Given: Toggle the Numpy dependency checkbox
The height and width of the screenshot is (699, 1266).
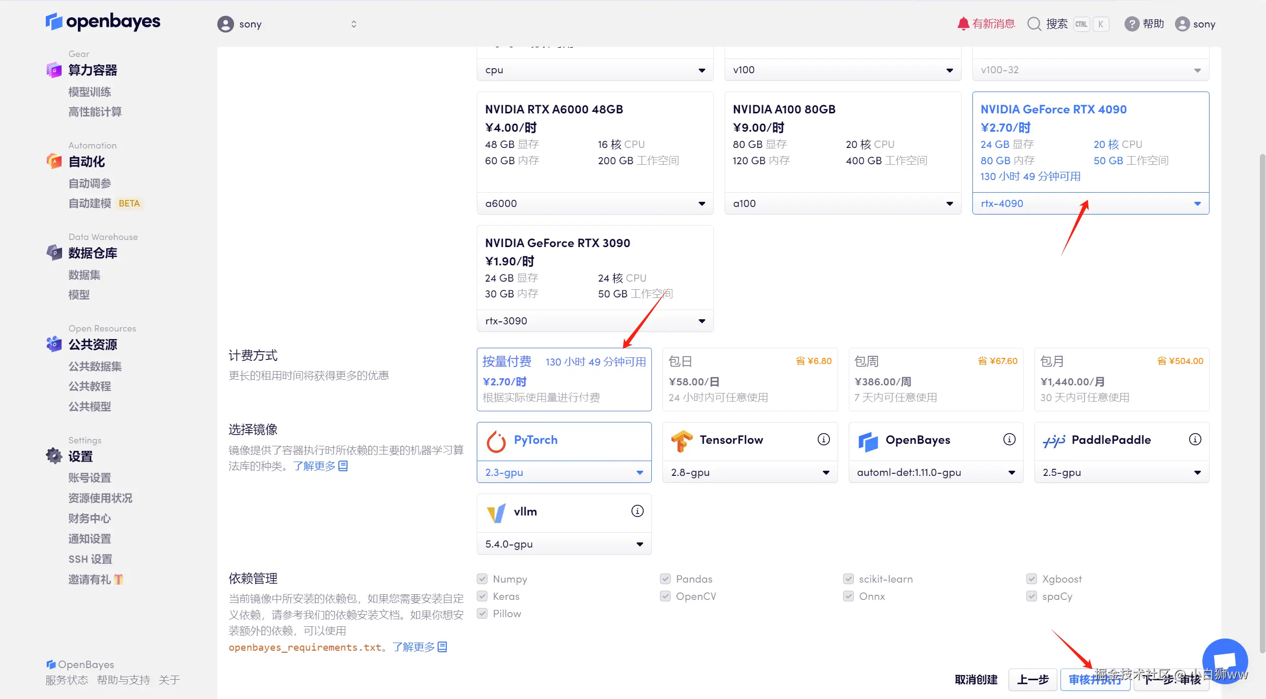Looking at the screenshot, I should point(482,579).
